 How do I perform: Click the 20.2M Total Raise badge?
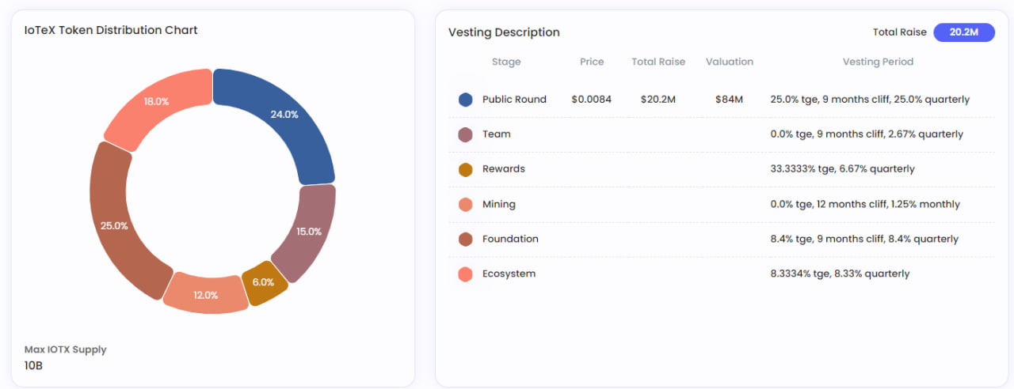click(963, 32)
